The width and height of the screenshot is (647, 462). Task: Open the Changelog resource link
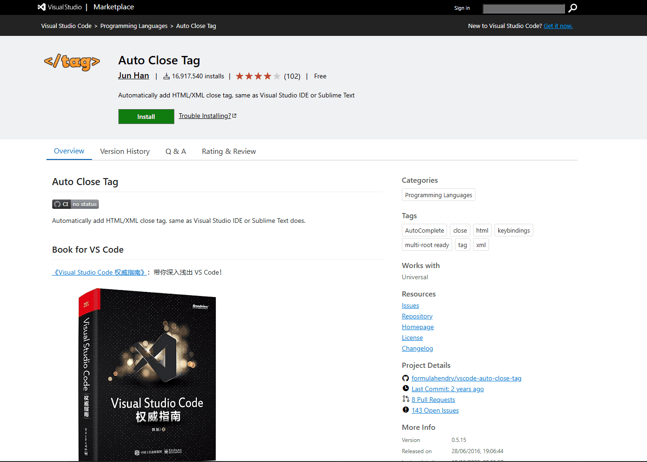click(418, 348)
